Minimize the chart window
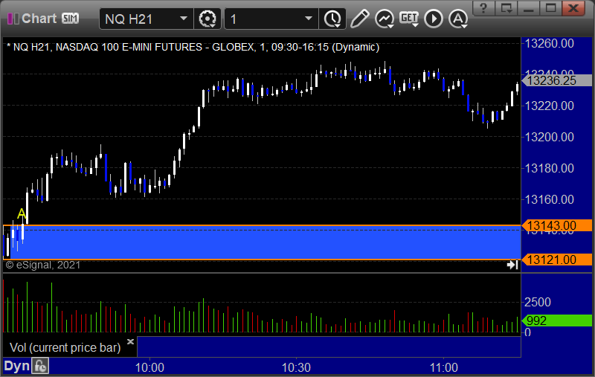The width and height of the screenshot is (595, 377). [529, 8]
